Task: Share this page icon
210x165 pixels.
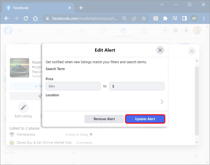Action: (134, 18)
